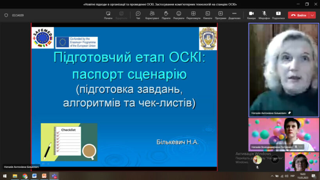Screen dimensions: 320x180
Task: Click the shield security icon near timer
Action: click(x=6, y=15)
